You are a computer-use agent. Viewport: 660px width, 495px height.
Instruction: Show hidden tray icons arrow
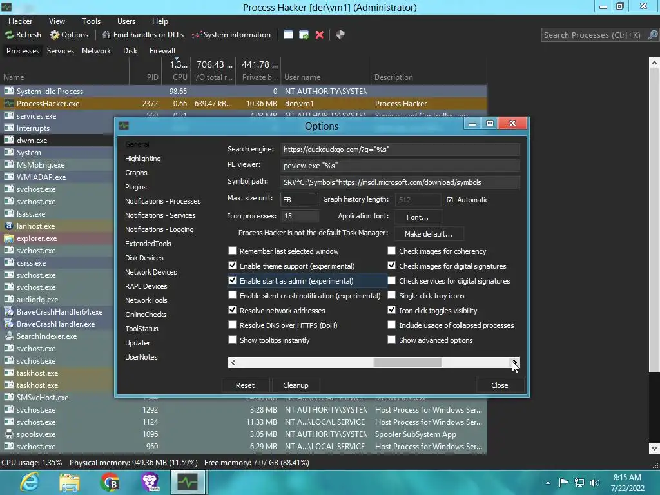pyautogui.click(x=548, y=483)
